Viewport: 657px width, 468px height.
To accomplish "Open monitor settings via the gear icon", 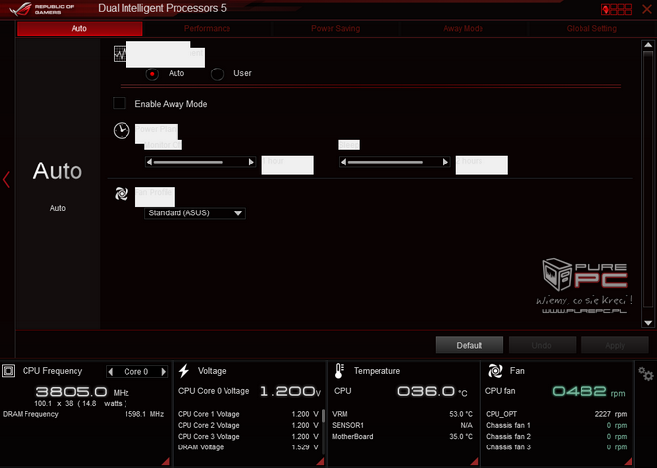I will pyautogui.click(x=645, y=373).
